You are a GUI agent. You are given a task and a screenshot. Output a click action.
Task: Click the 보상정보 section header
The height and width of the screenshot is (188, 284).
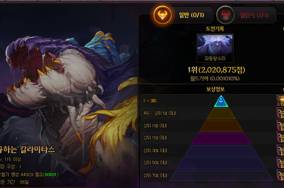coord(215,89)
